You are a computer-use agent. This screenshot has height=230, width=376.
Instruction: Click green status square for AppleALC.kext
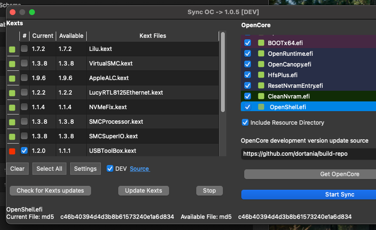[12, 79]
